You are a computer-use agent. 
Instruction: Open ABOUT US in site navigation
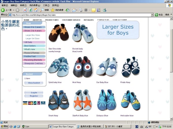coord(37,20)
